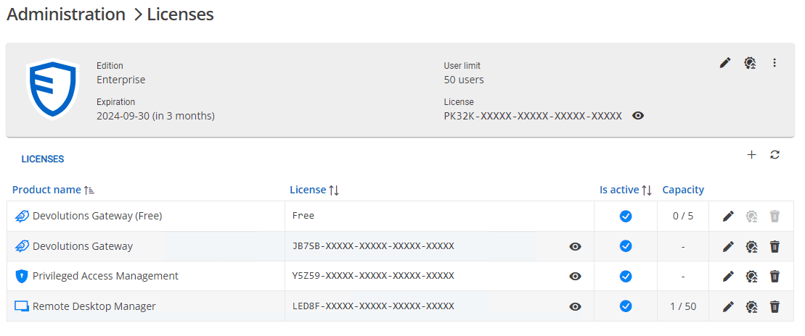The height and width of the screenshot is (336, 805).
Task: Click disabled delete icon for Gateway (Free)
Action: 775,216
